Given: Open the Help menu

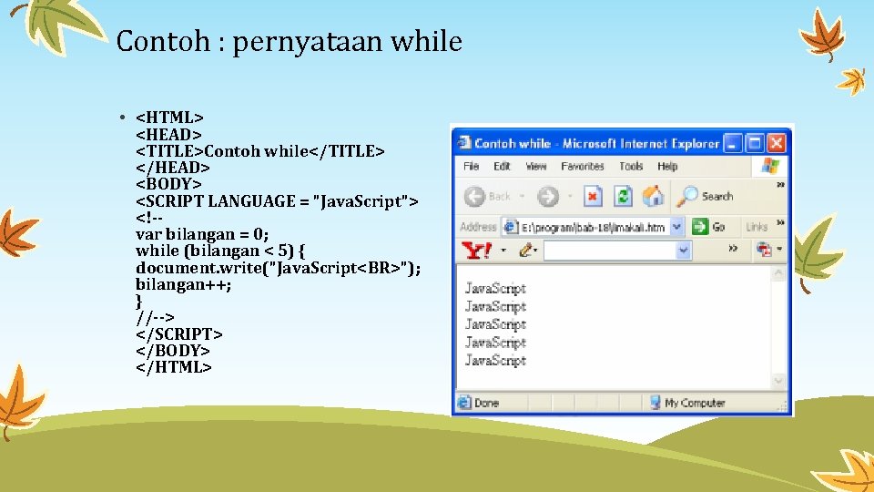Looking at the screenshot, I should pos(667,166).
